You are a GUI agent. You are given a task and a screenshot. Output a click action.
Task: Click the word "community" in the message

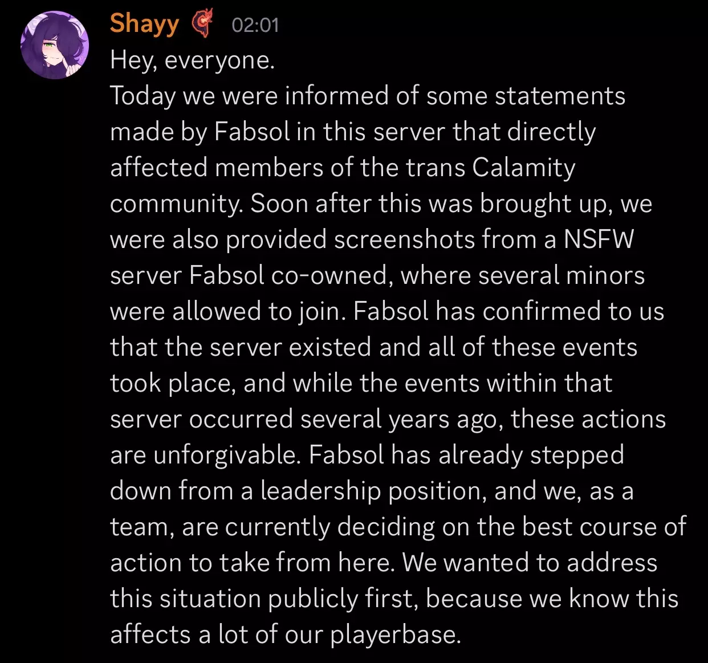(x=176, y=204)
